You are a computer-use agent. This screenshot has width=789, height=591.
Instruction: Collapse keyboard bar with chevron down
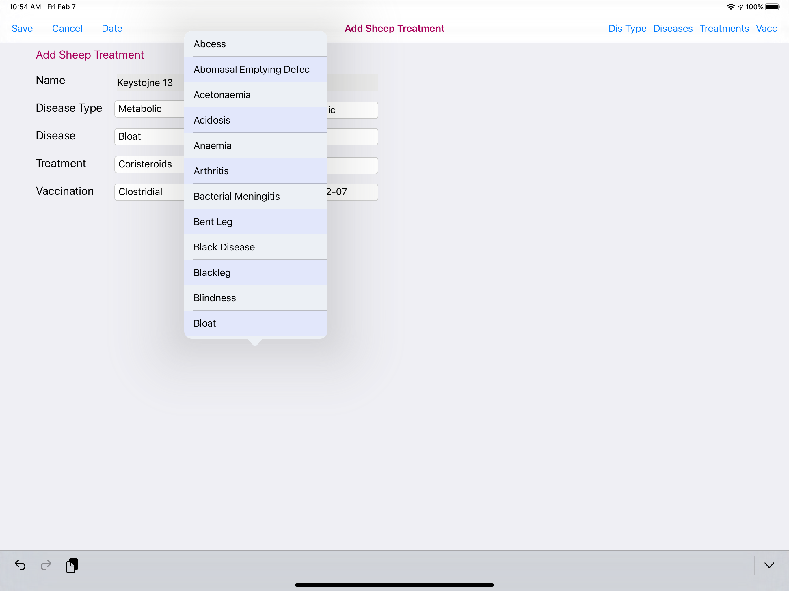click(769, 565)
